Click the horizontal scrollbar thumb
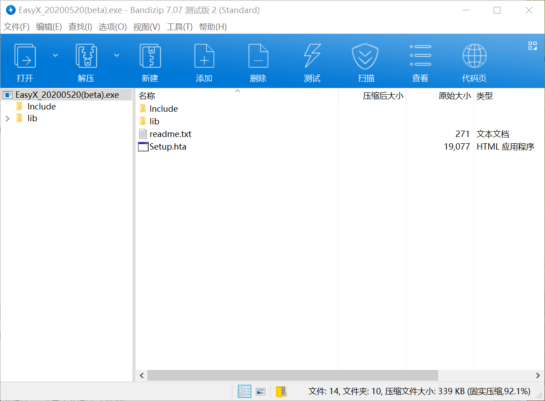545x401 pixels. [x=292, y=375]
